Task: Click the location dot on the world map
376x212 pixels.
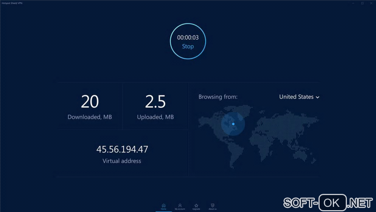Action: pyautogui.click(x=233, y=124)
